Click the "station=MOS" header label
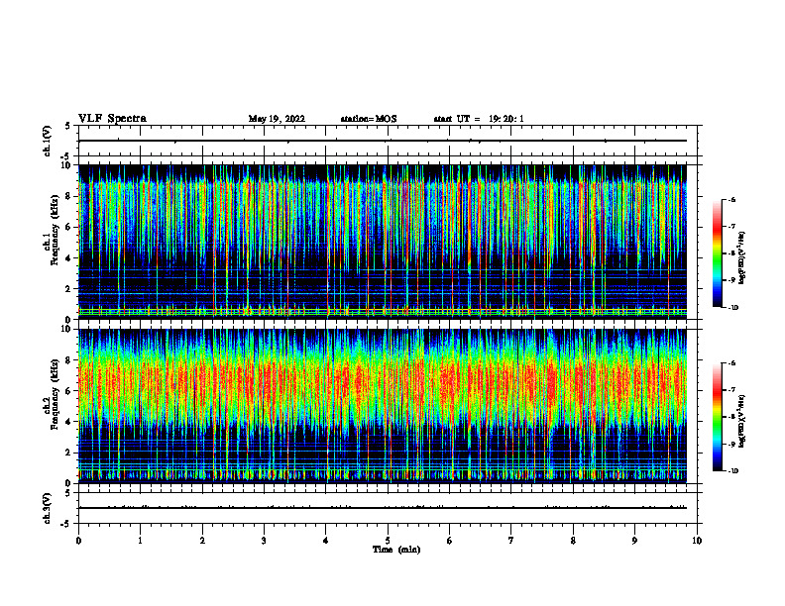Screen dimensions: 785x606 369,119
